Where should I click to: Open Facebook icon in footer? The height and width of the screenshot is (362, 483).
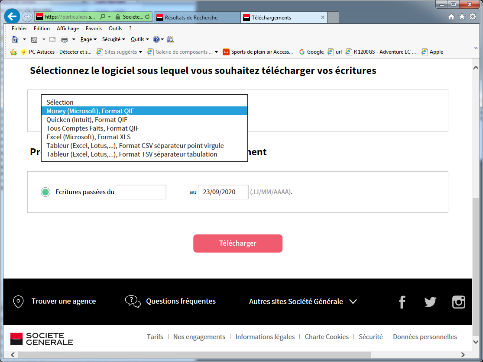tap(402, 302)
